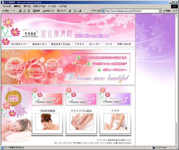
Task: Click the 当院使用機器 heading text
Action: (47, 111)
